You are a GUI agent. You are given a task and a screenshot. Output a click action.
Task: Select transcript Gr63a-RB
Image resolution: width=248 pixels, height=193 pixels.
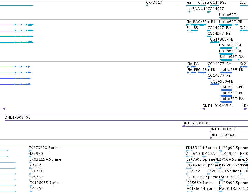click(x=202, y=25)
